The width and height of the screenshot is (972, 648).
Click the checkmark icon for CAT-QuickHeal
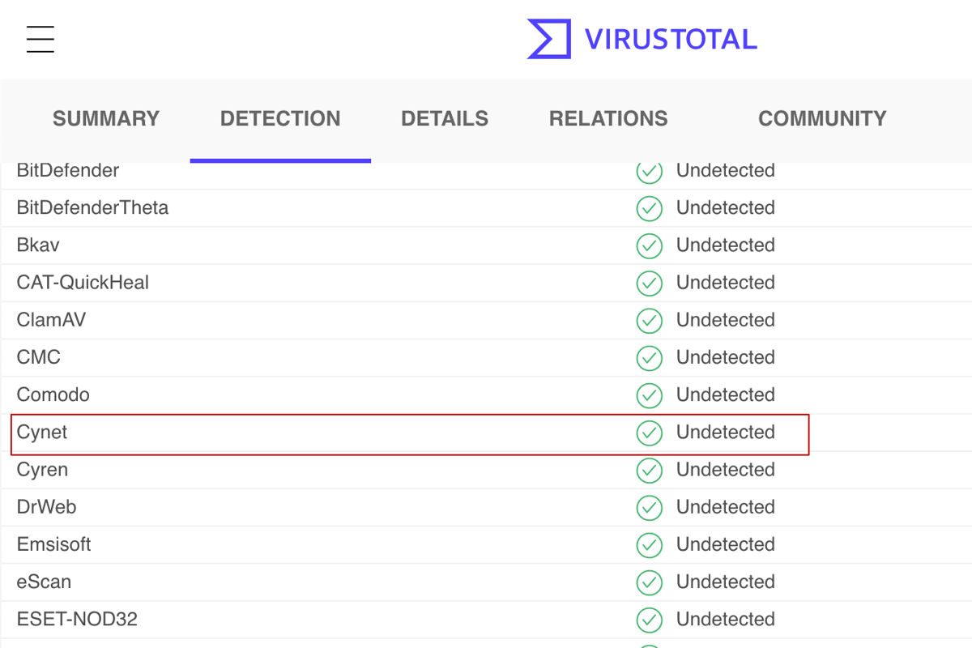click(649, 283)
